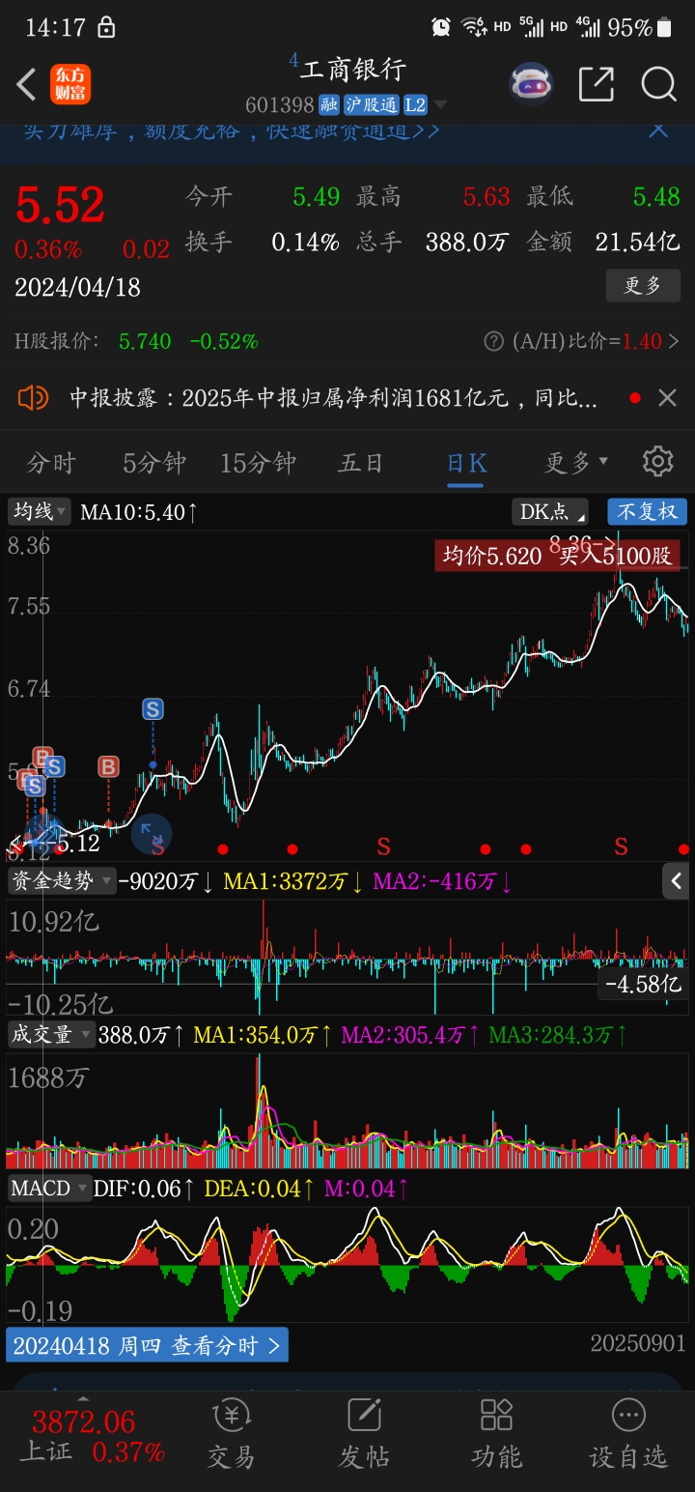The width and height of the screenshot is (695, 1492).
Task: Open the 更多 quote details button
Action: [x=643, y=286]
